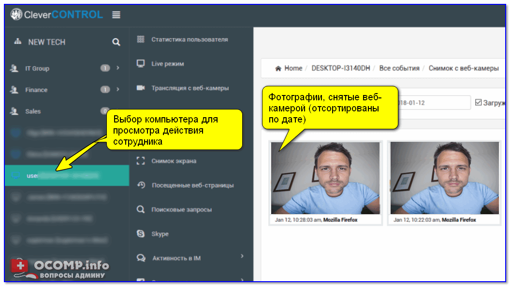Click the webcam broadcast camera icon

click(141, 88)
